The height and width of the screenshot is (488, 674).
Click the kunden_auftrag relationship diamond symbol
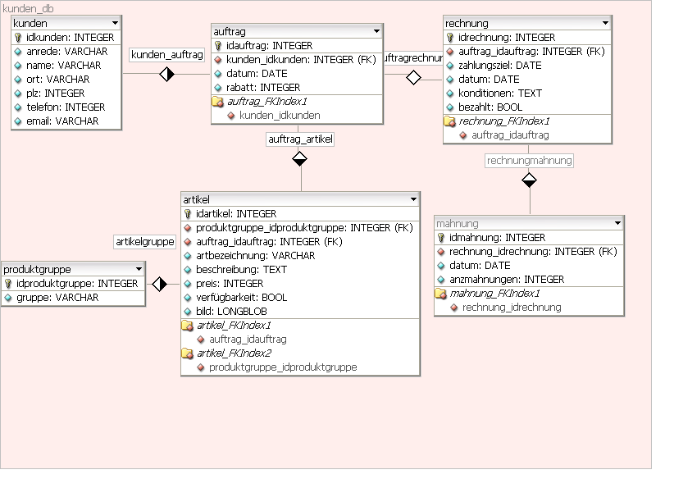pos(167,75)
